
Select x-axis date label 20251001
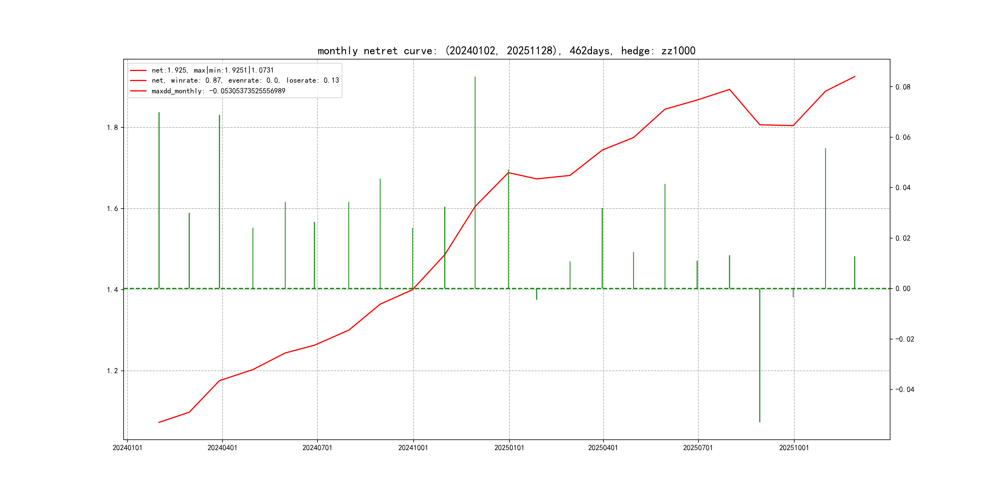tap(794, 448)
